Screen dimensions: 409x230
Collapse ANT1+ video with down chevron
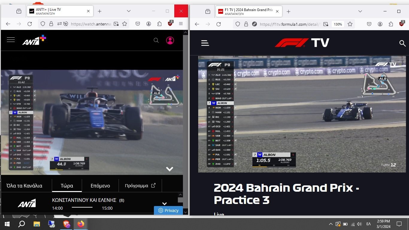[x=169, y=169]
